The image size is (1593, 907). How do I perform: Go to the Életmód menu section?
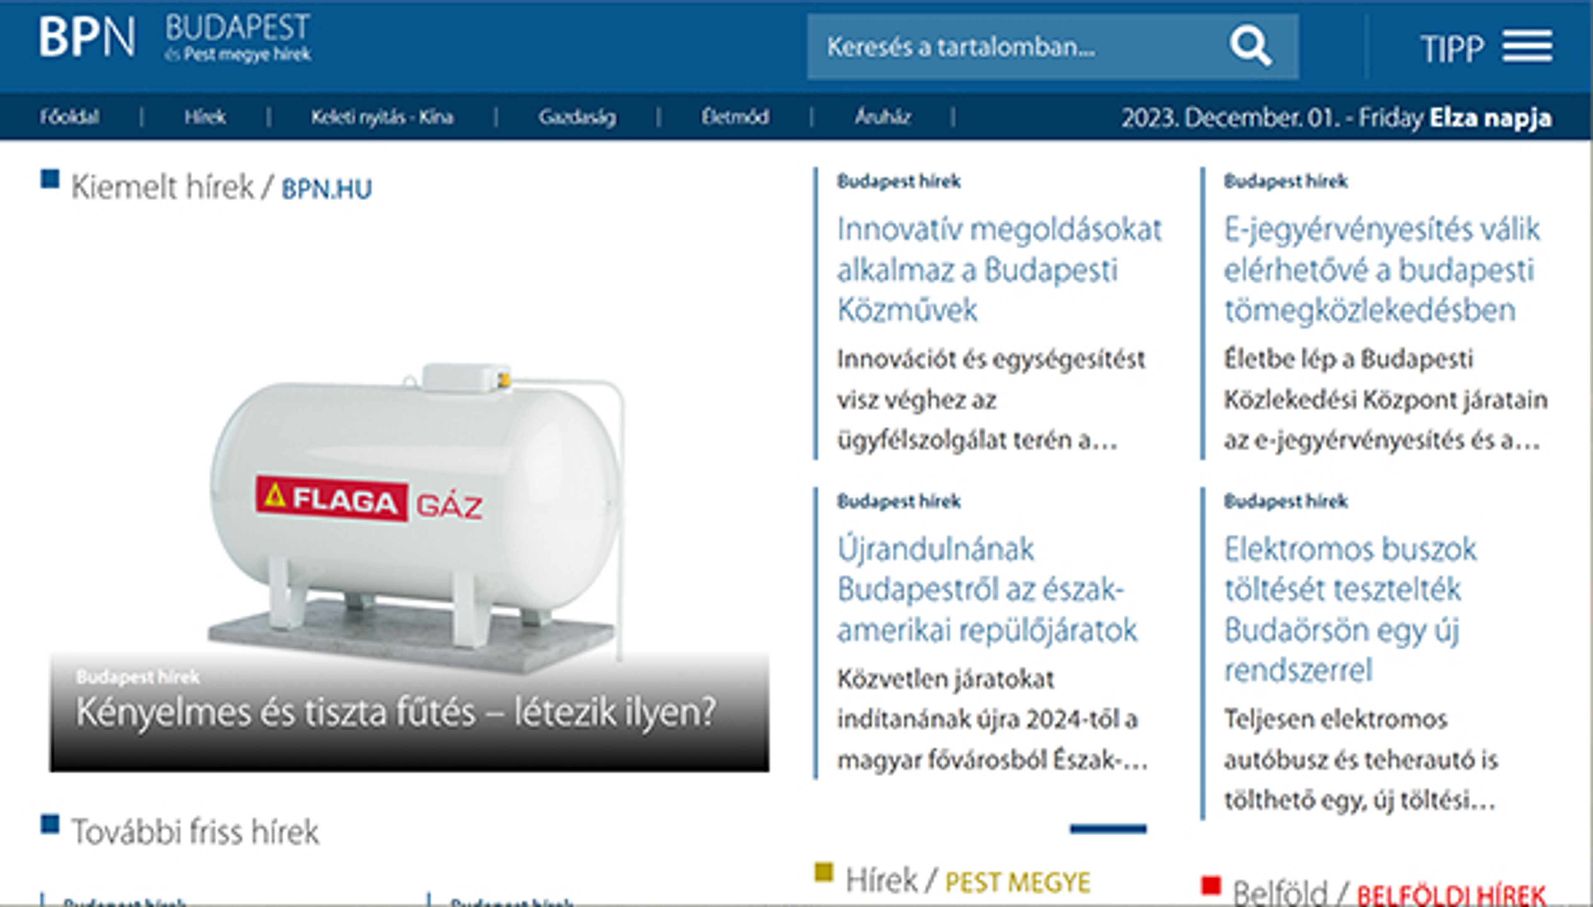tap(735, 117)
